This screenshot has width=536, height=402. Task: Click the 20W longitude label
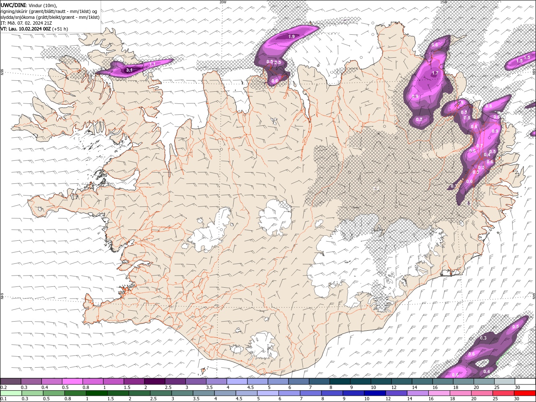click(x=223, y=2)
